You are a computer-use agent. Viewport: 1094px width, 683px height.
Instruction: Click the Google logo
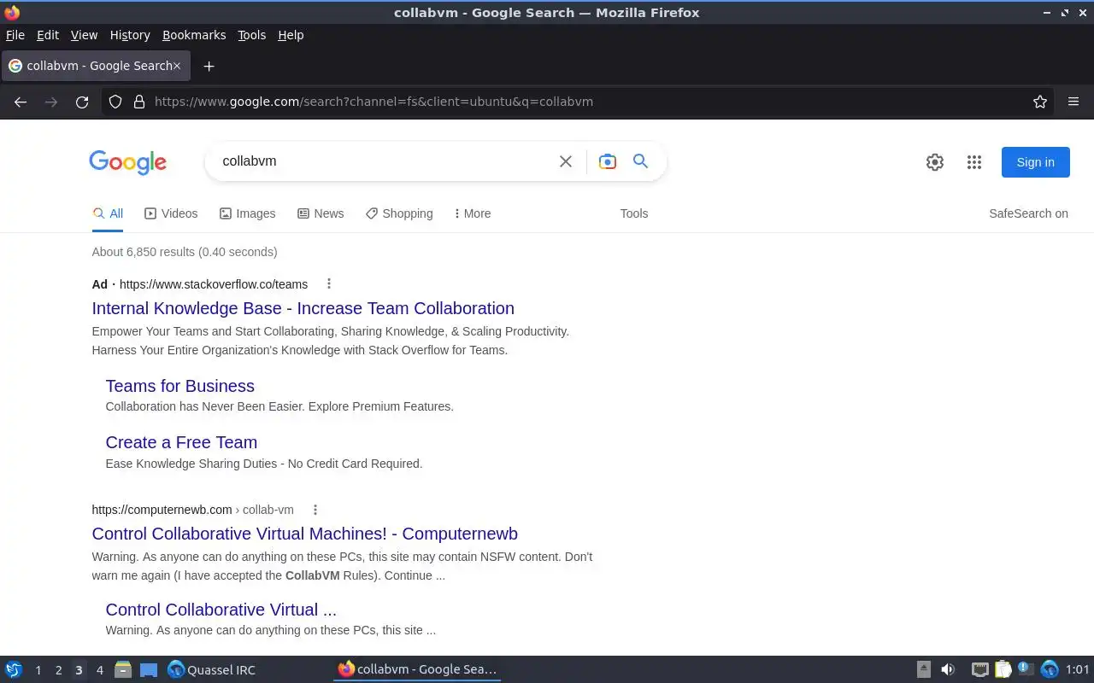click(127, 162)
